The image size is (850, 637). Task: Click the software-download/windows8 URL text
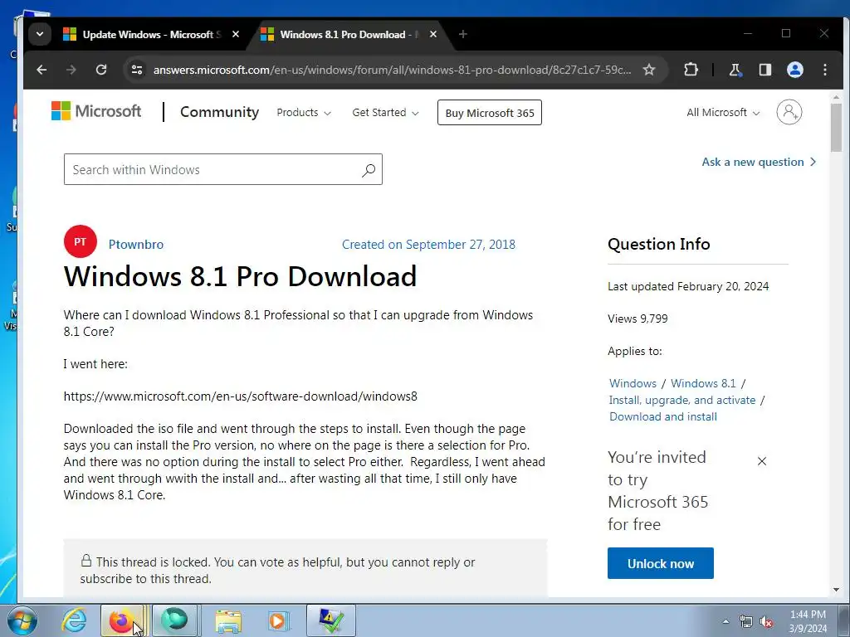[241, 396]
